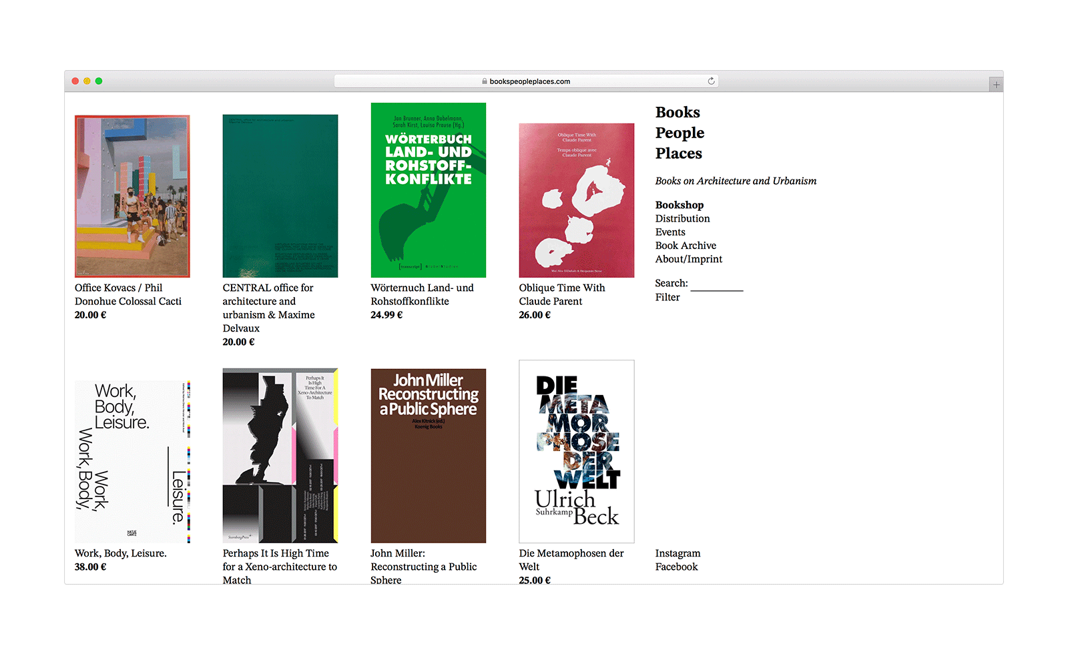Viewport: 1068px width, 654px height.
Task: Open the Xeno-architecture book cover image
Action: click(x=280, y=456)
